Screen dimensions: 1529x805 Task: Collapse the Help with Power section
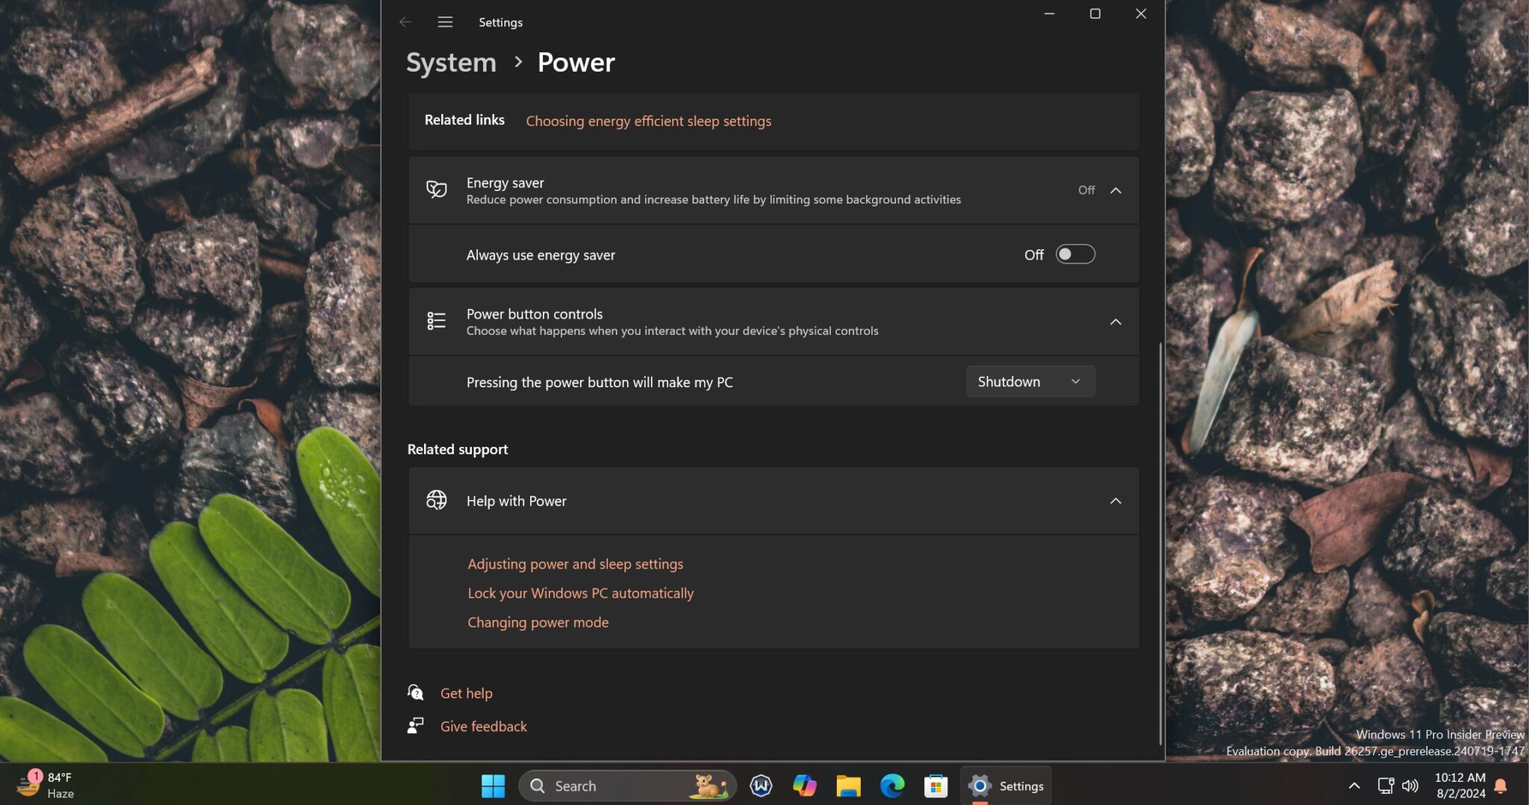click(1115, 501)
